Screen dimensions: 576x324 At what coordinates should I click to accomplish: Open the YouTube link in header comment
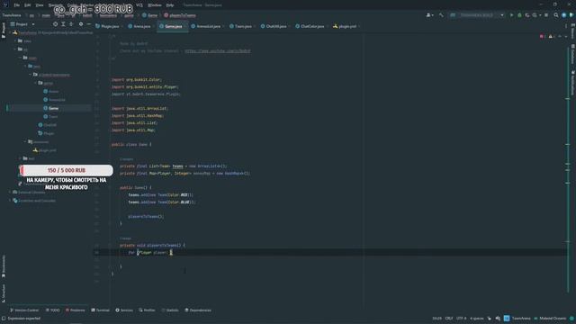(x=218, y=51)
